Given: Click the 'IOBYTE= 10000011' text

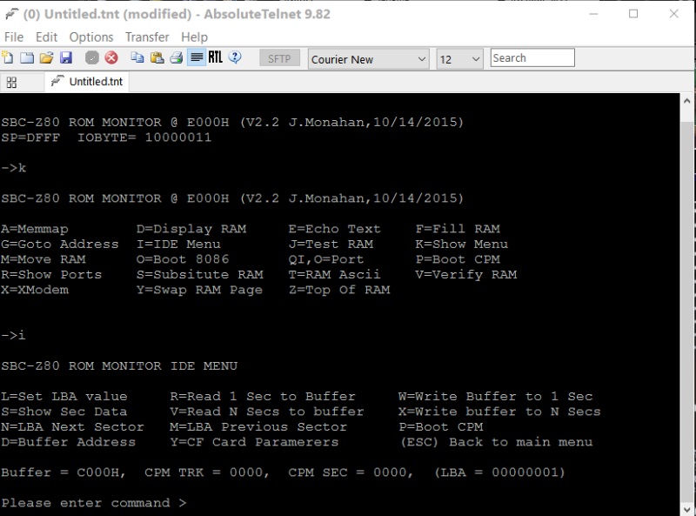Looking at the screenshot, I should 144,137.
